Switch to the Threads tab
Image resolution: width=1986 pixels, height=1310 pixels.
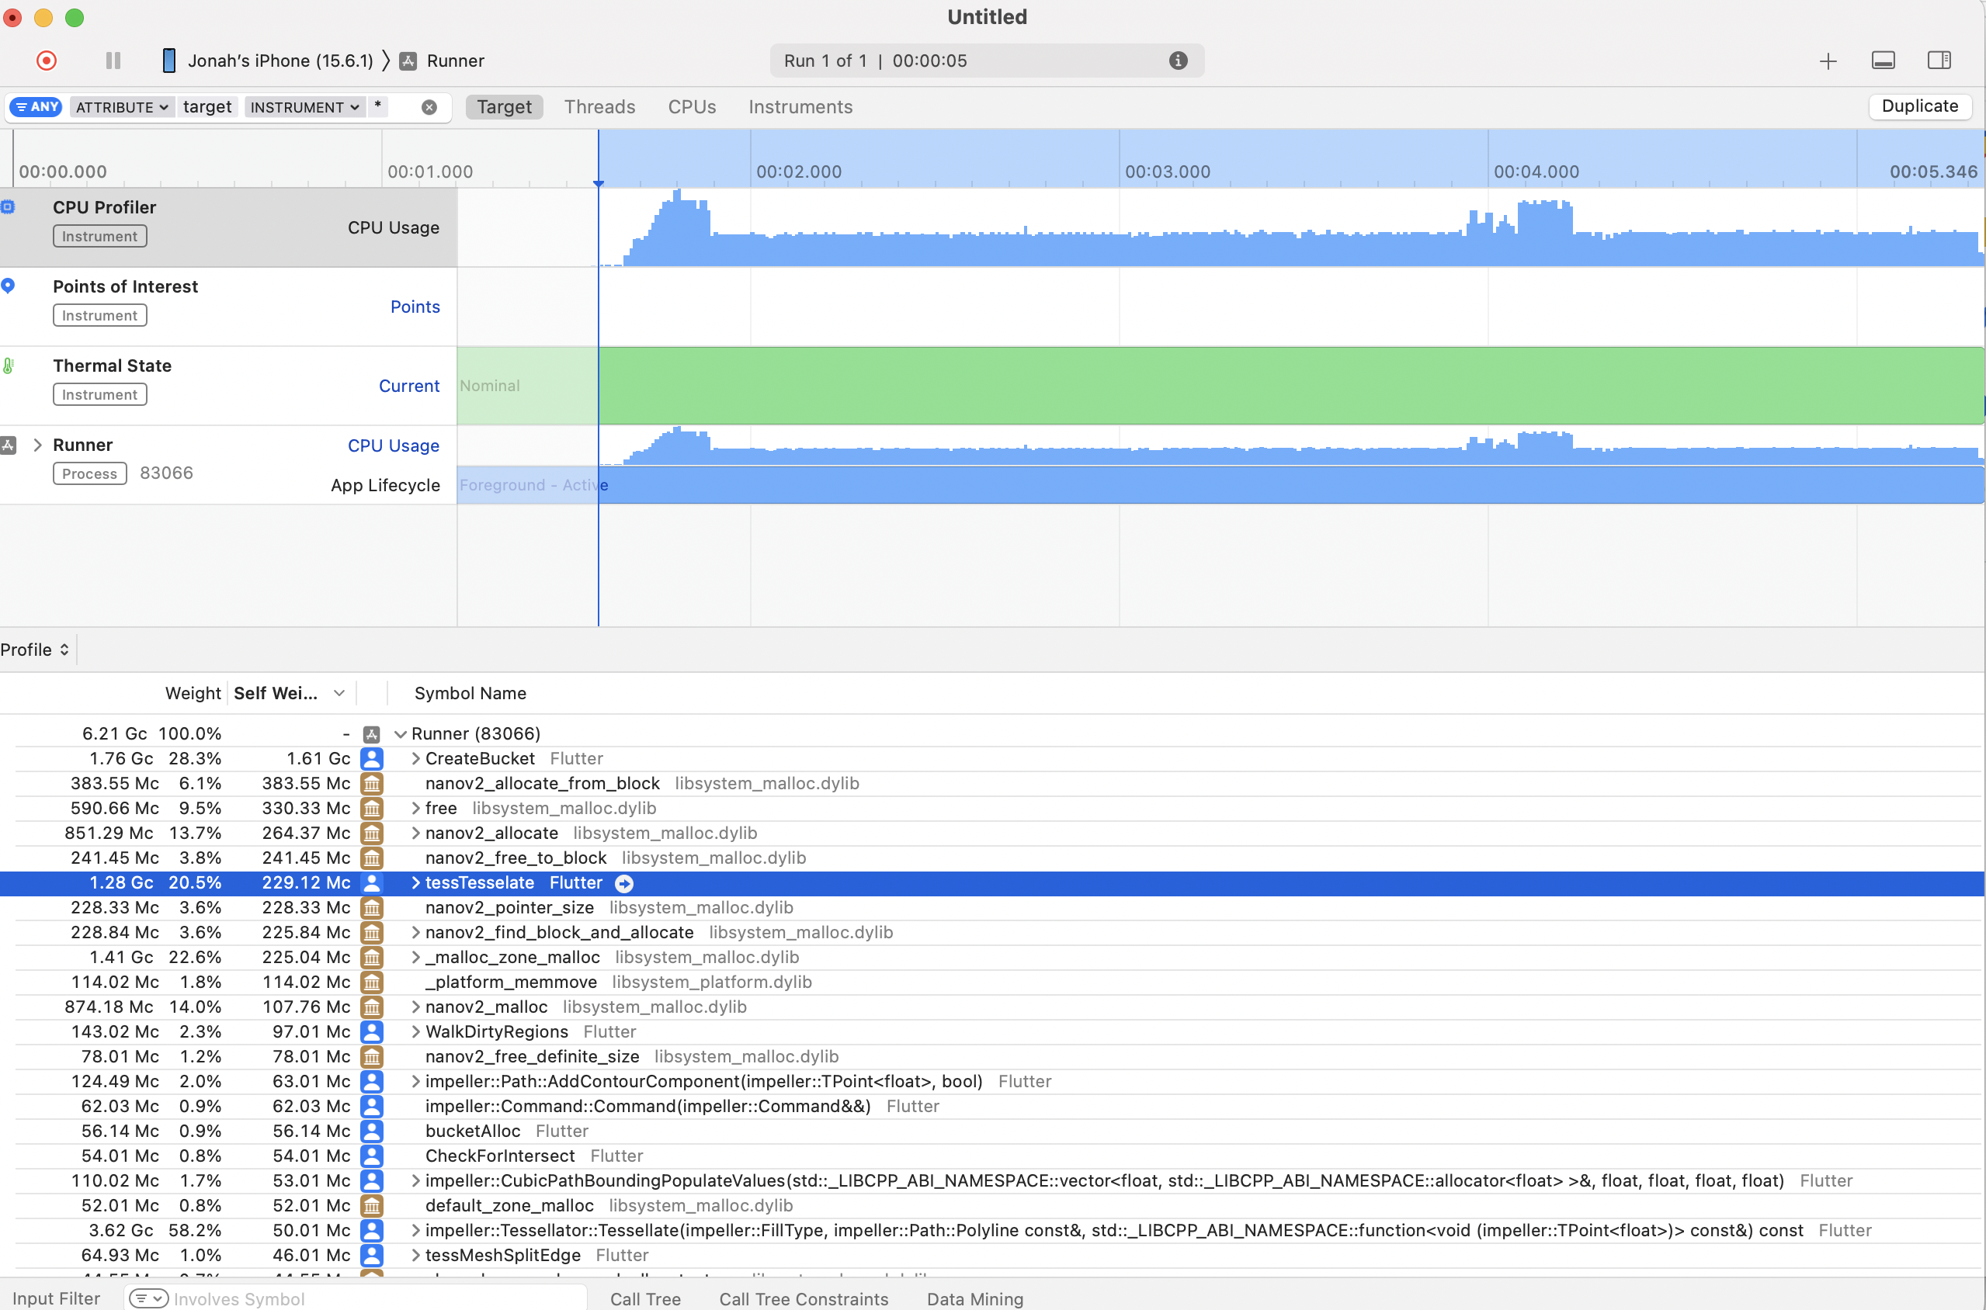tap(599, 106)
